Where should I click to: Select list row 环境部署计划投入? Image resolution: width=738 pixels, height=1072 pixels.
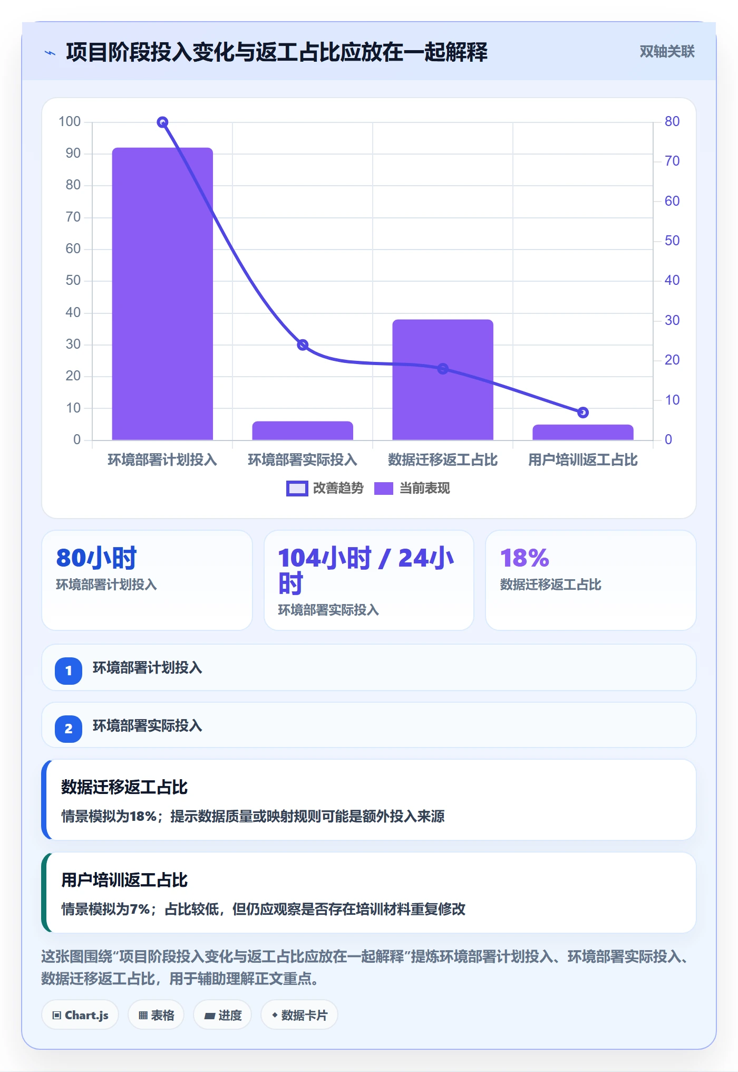[369, 668]
